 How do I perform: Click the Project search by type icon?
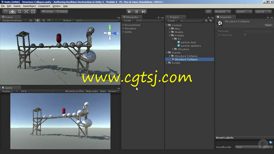[x=206, y=21]
